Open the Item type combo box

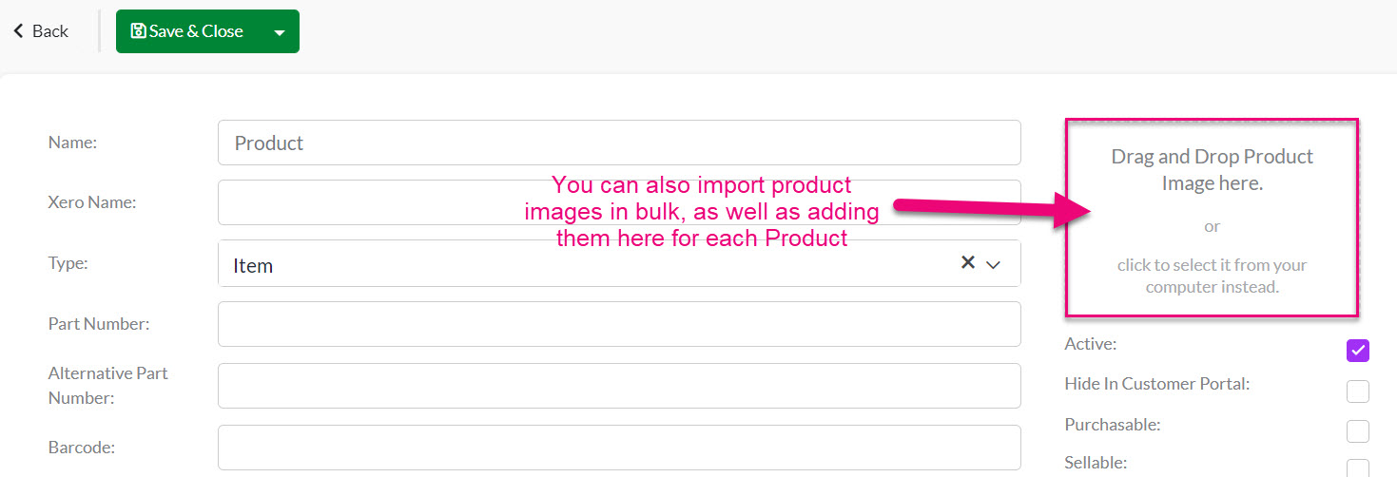[x=619, y=263]
